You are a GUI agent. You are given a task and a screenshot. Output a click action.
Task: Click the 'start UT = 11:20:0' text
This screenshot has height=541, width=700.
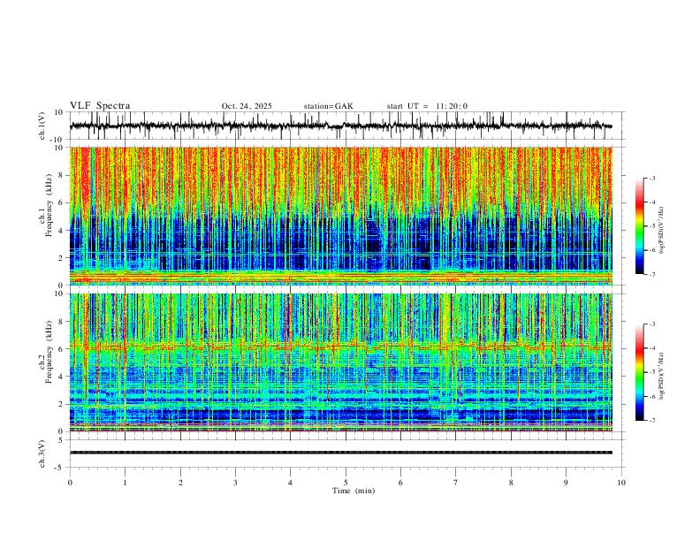(x=427, y=106)
